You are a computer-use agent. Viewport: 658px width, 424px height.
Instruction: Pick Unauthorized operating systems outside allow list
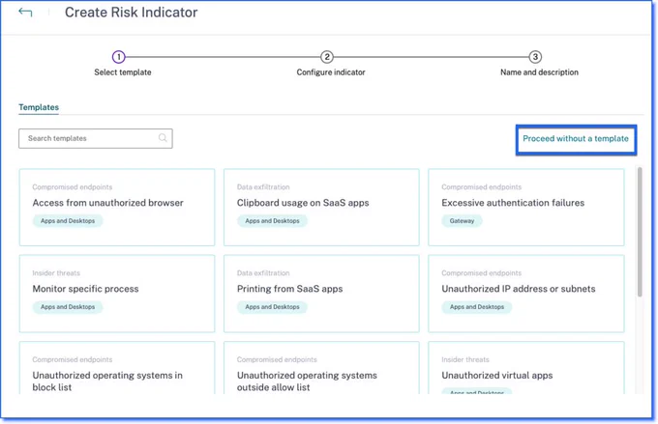[x=321, y=368]
